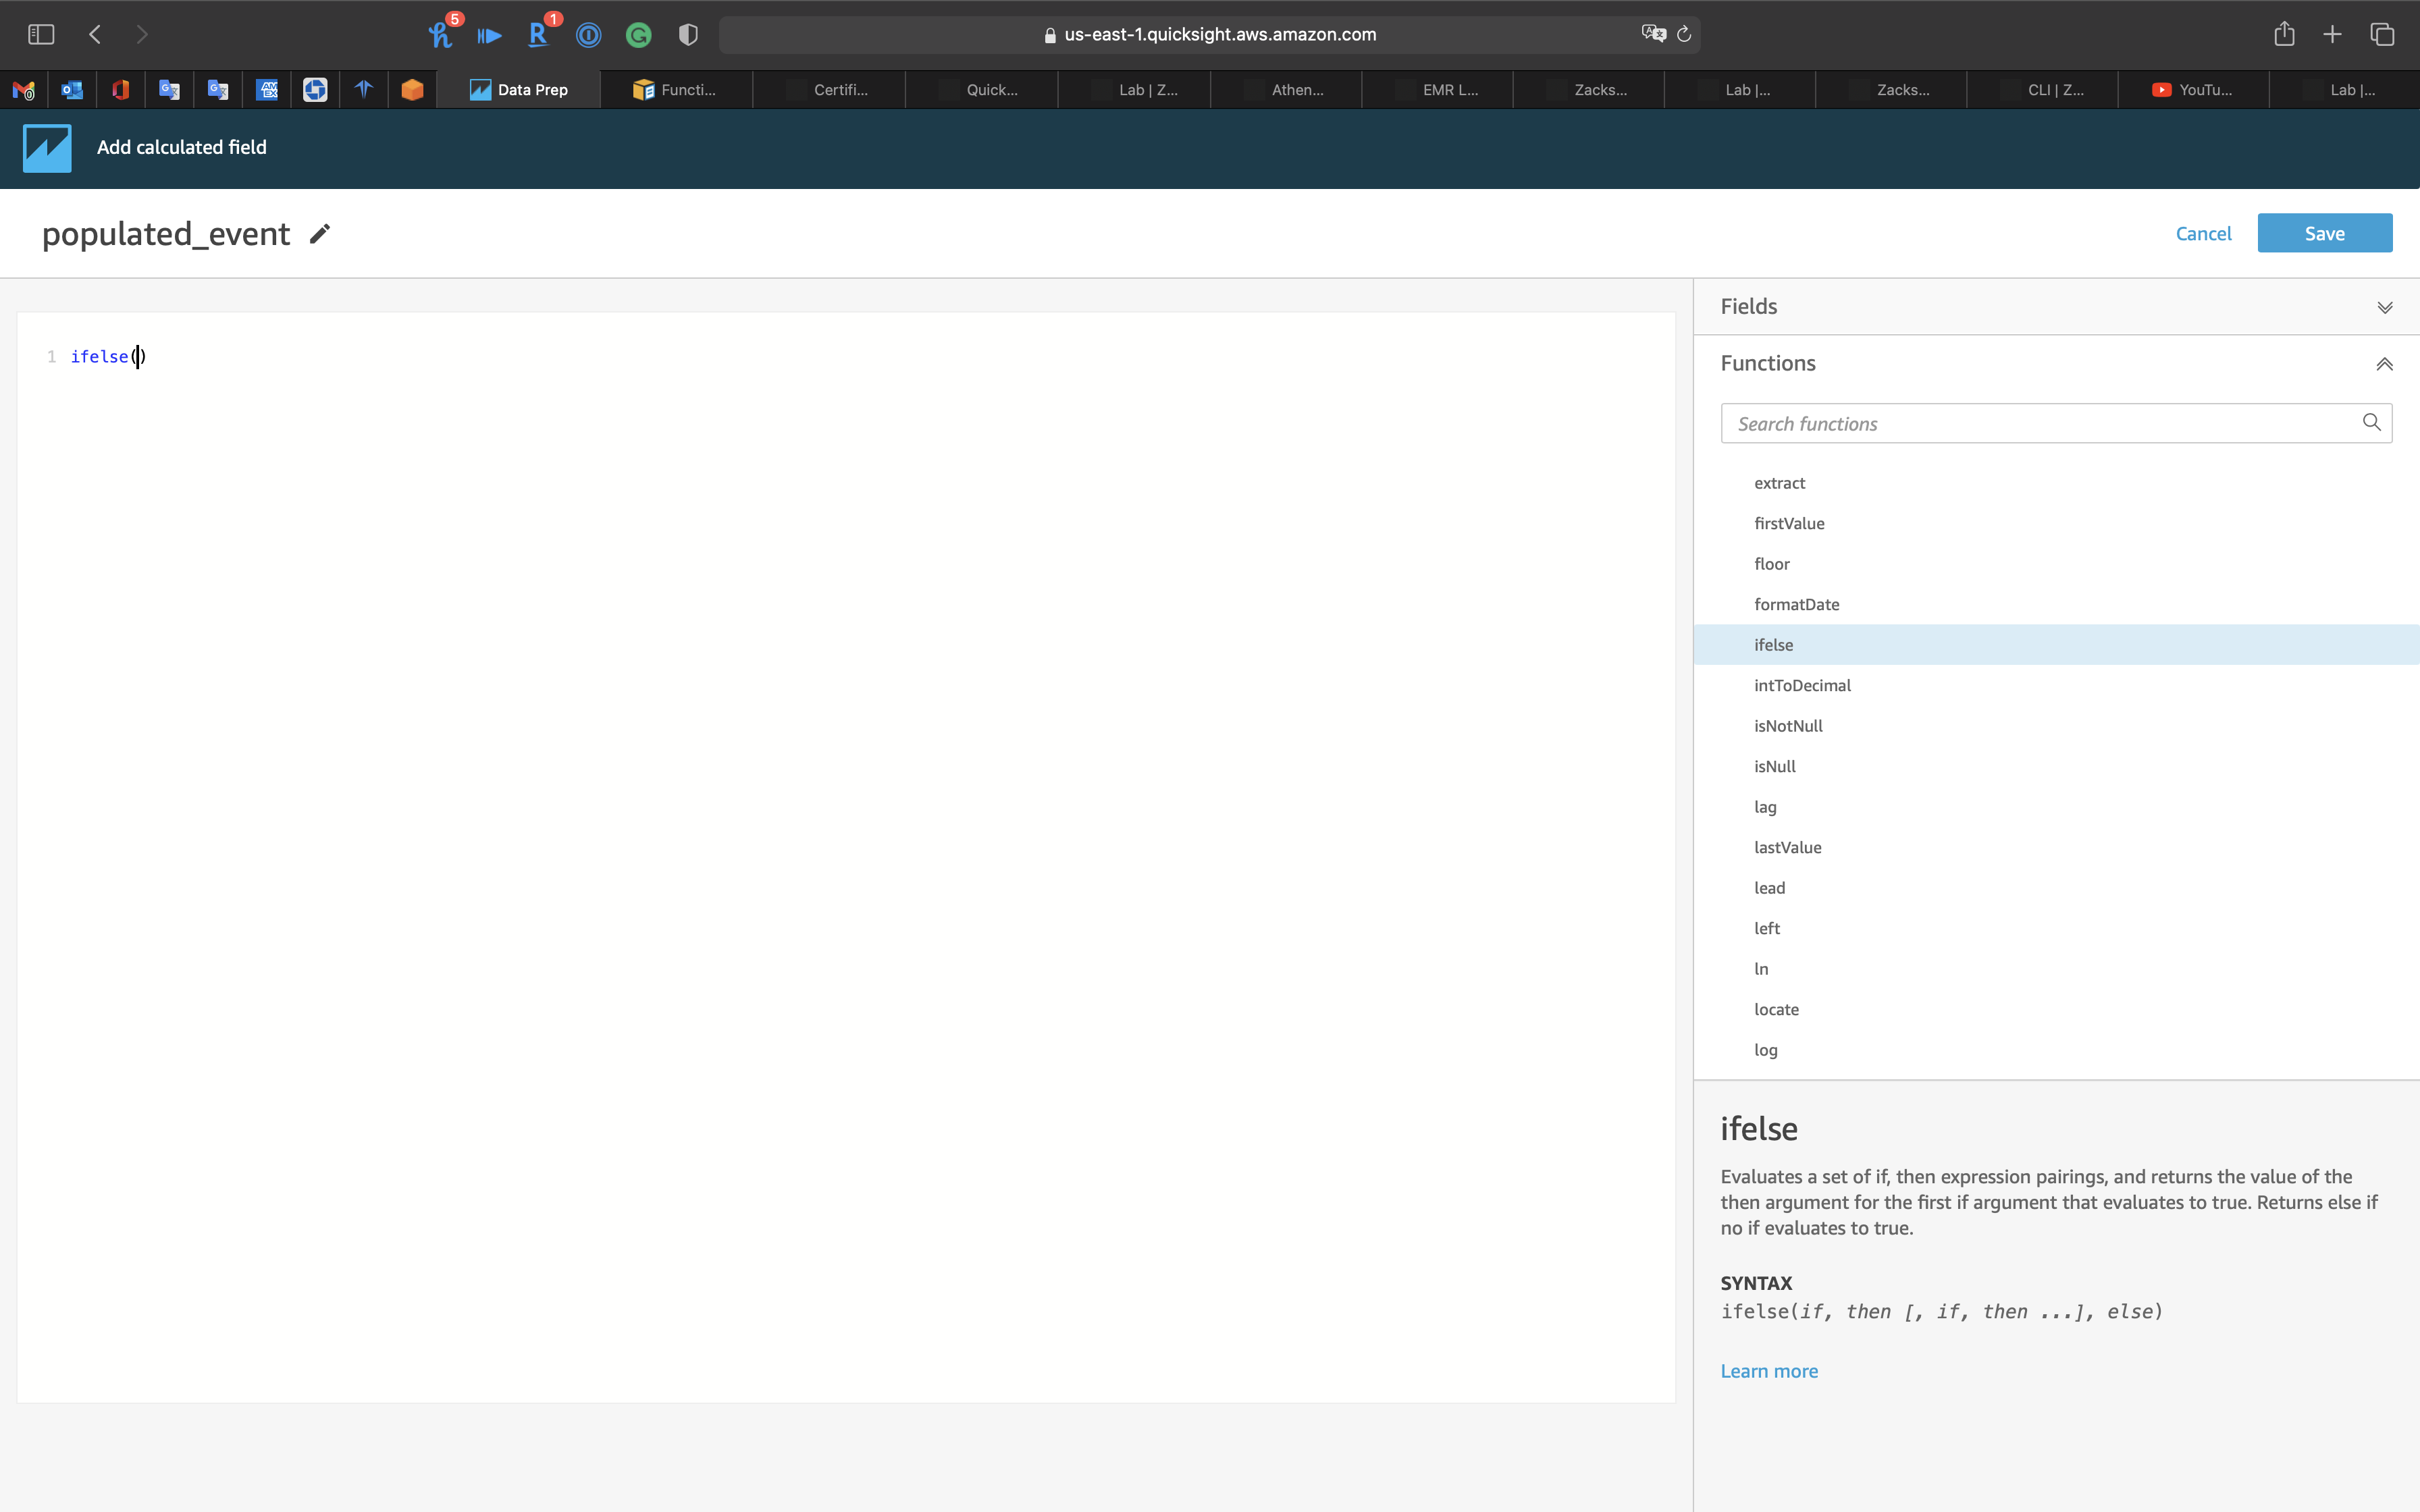This screenshot has height=1512, width=2420.
Task: Open the Learn more link for ifelse
Action: (x=1769, y=1371)
